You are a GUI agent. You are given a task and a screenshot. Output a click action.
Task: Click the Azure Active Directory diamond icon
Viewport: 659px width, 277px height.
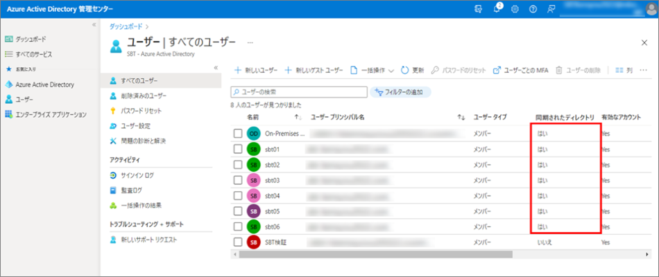pos(9,84)
